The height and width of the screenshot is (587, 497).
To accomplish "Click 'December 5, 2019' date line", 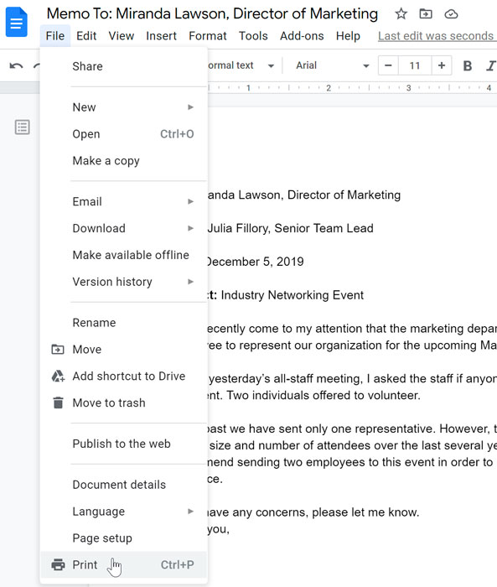I will pyautogui.click(x=255, y=262).
